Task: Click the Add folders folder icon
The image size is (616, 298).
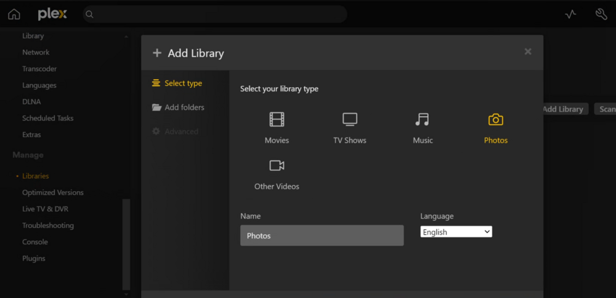Action: (x=156, y=108)
